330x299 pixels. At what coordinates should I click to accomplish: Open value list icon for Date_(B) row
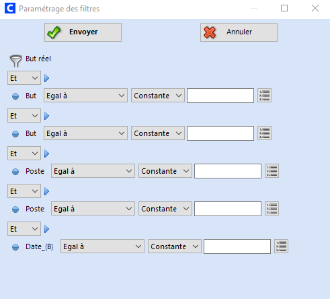coord(281,246)
